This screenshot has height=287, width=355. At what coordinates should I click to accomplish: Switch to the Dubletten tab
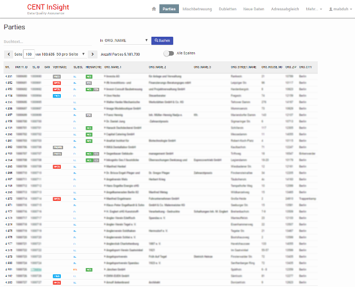[x=228, y=9]
